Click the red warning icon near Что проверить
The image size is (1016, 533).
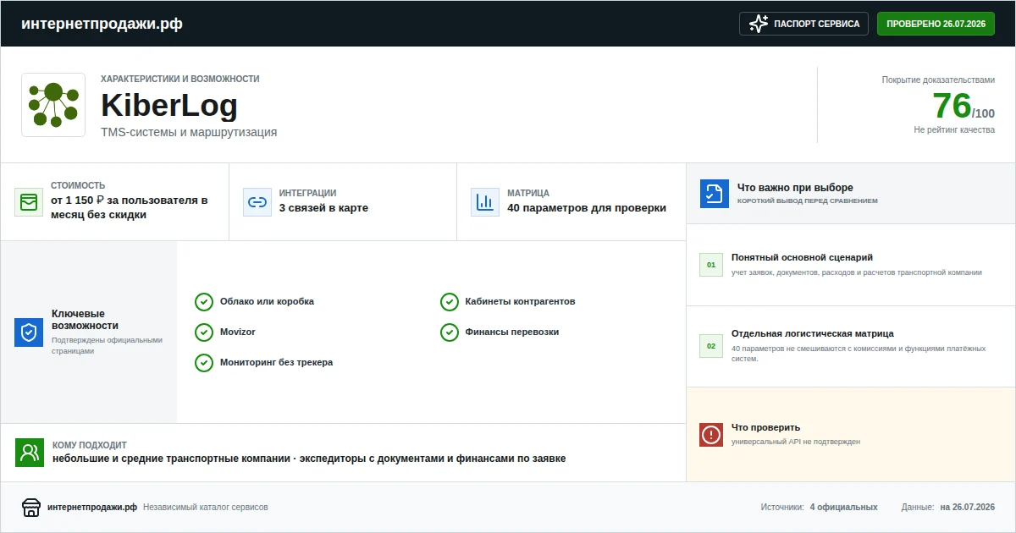[x=711, y=435]
